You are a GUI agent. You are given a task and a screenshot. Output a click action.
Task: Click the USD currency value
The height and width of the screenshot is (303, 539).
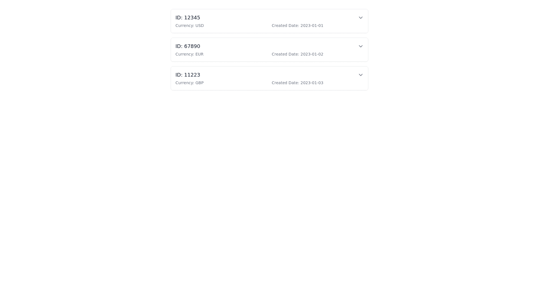(x=200, y=26)
